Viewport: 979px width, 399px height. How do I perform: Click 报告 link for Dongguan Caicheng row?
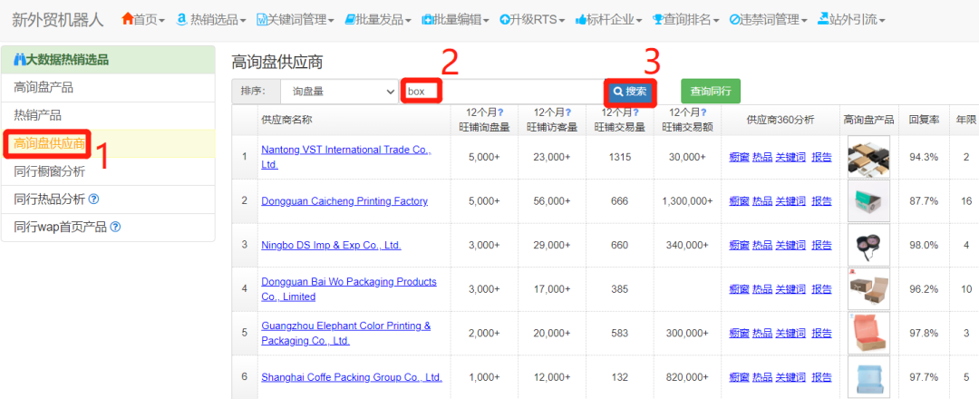(x=821, y=201)
